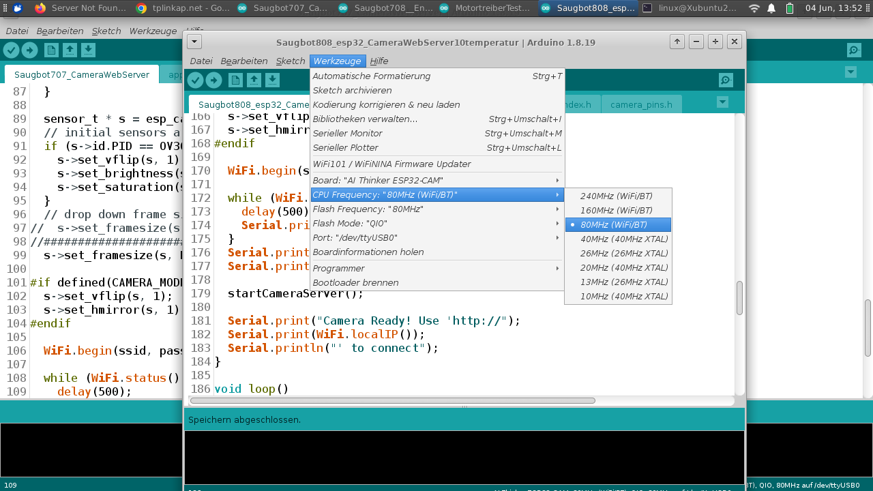
Task: Choose Bootloader brennen menu entry
Action: (437, 282)
